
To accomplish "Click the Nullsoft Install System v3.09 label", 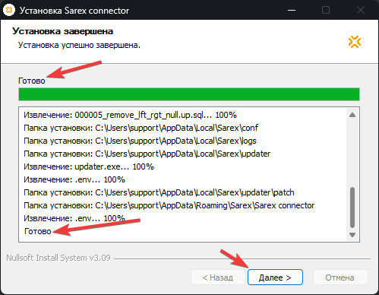I will click(58, 258).
